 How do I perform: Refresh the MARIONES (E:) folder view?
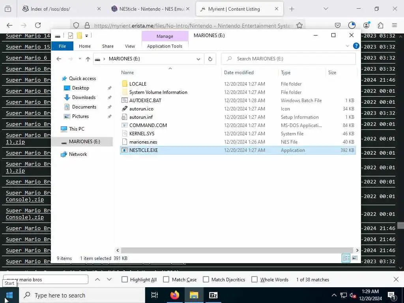(210, 59)
